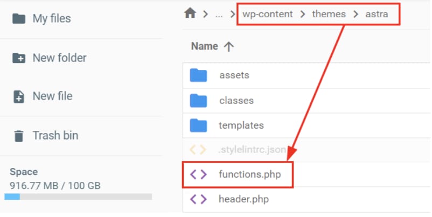This screenshot has height=217, width=432.
Task: Select the code icon beside header.php
Action: coord(198,199)
